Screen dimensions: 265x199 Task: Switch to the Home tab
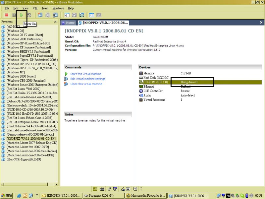pos(68,23)
